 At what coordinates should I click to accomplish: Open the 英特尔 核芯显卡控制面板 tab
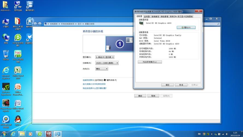[181, 16]
